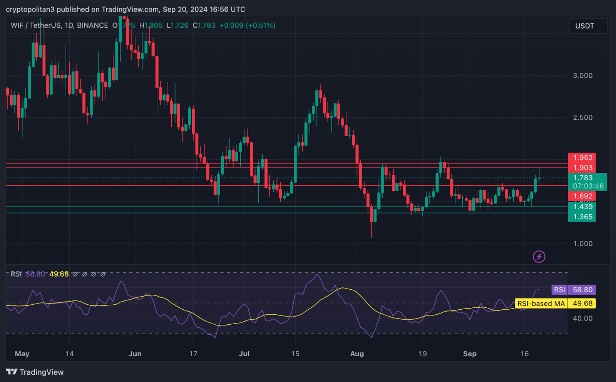Screen dimensions: 616x382
Task: Click the TradingView logo icon
Action: coord(12,372)
